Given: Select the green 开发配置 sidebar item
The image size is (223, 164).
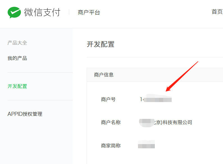Looking at the screenshot, I should click(17, 86).
